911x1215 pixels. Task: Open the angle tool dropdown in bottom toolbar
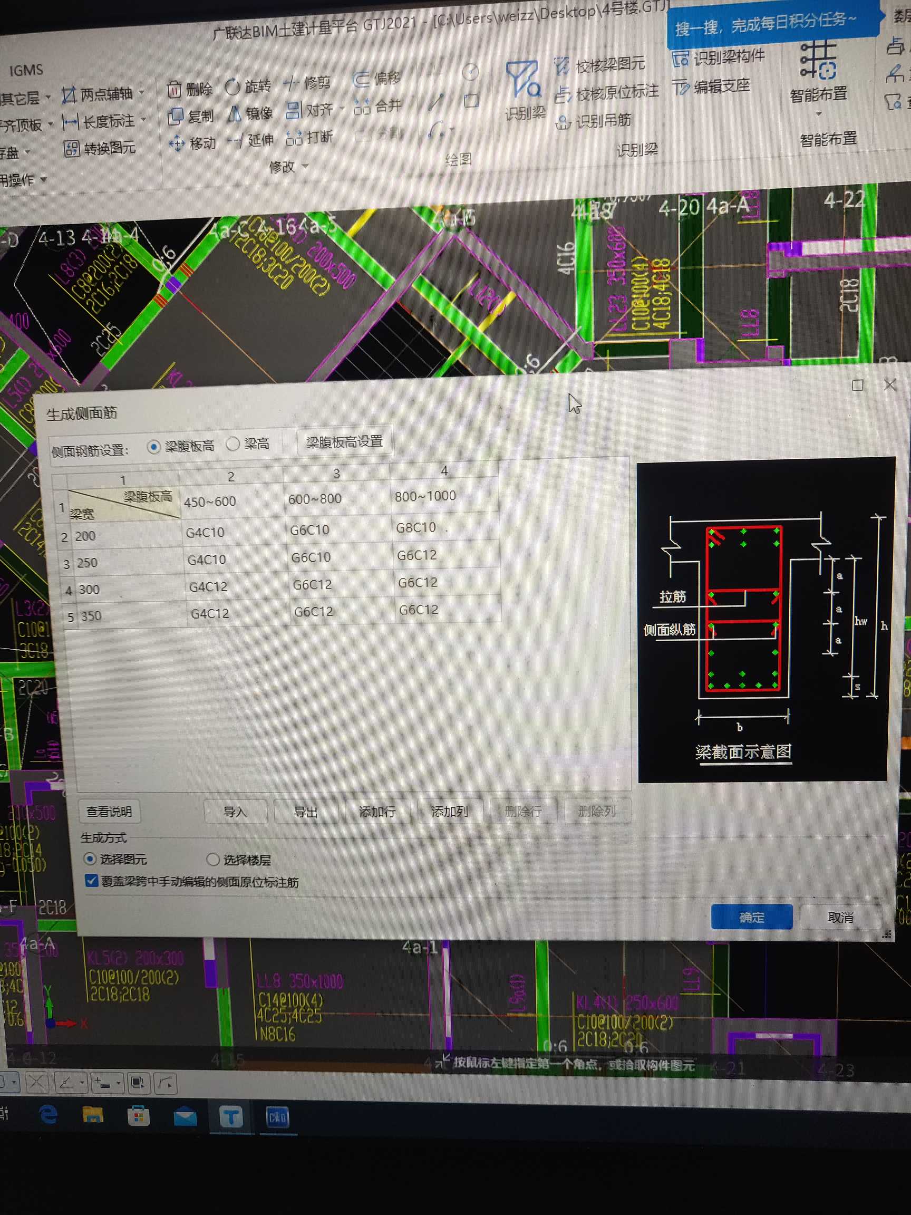[82, 1083]
